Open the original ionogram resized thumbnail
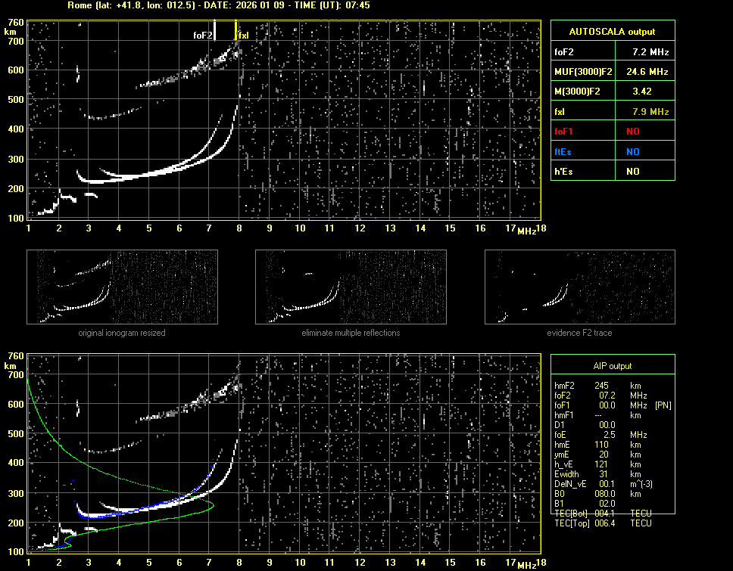The height and width of the screenshot is (571, 733). [122, 287]
